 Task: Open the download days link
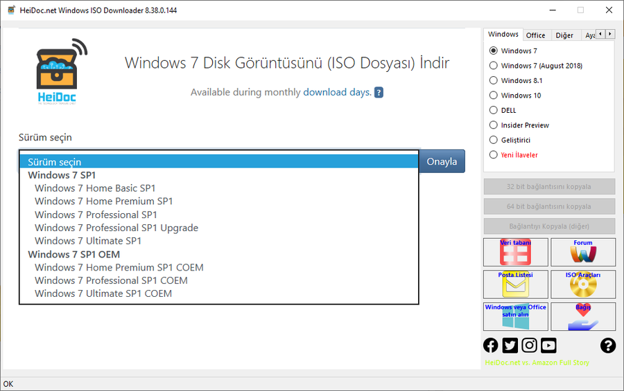337,92
